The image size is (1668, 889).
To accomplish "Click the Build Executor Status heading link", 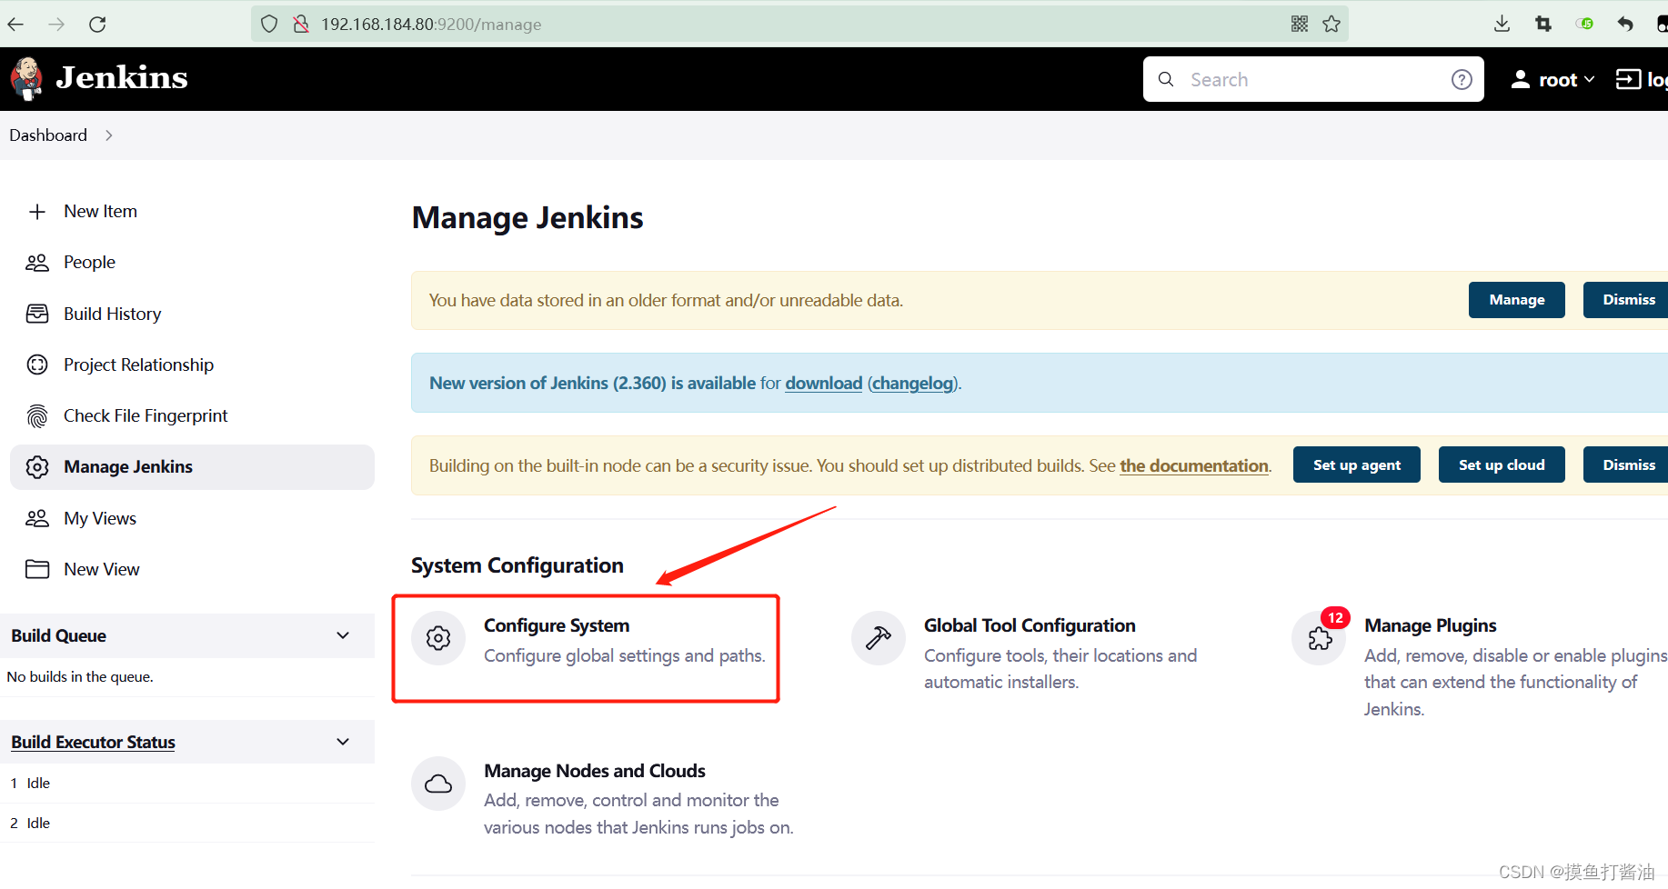I will [x=93, y=743].
